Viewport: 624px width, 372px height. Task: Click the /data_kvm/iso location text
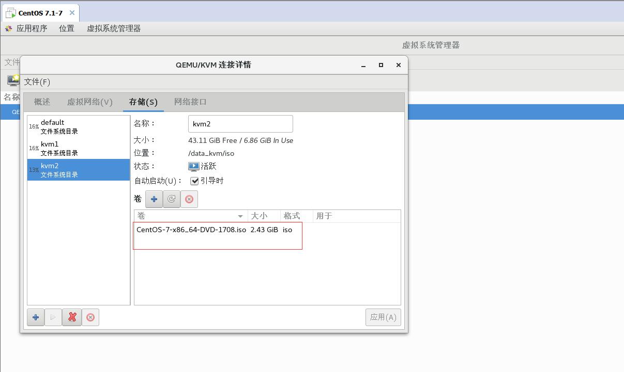point(211,153)
